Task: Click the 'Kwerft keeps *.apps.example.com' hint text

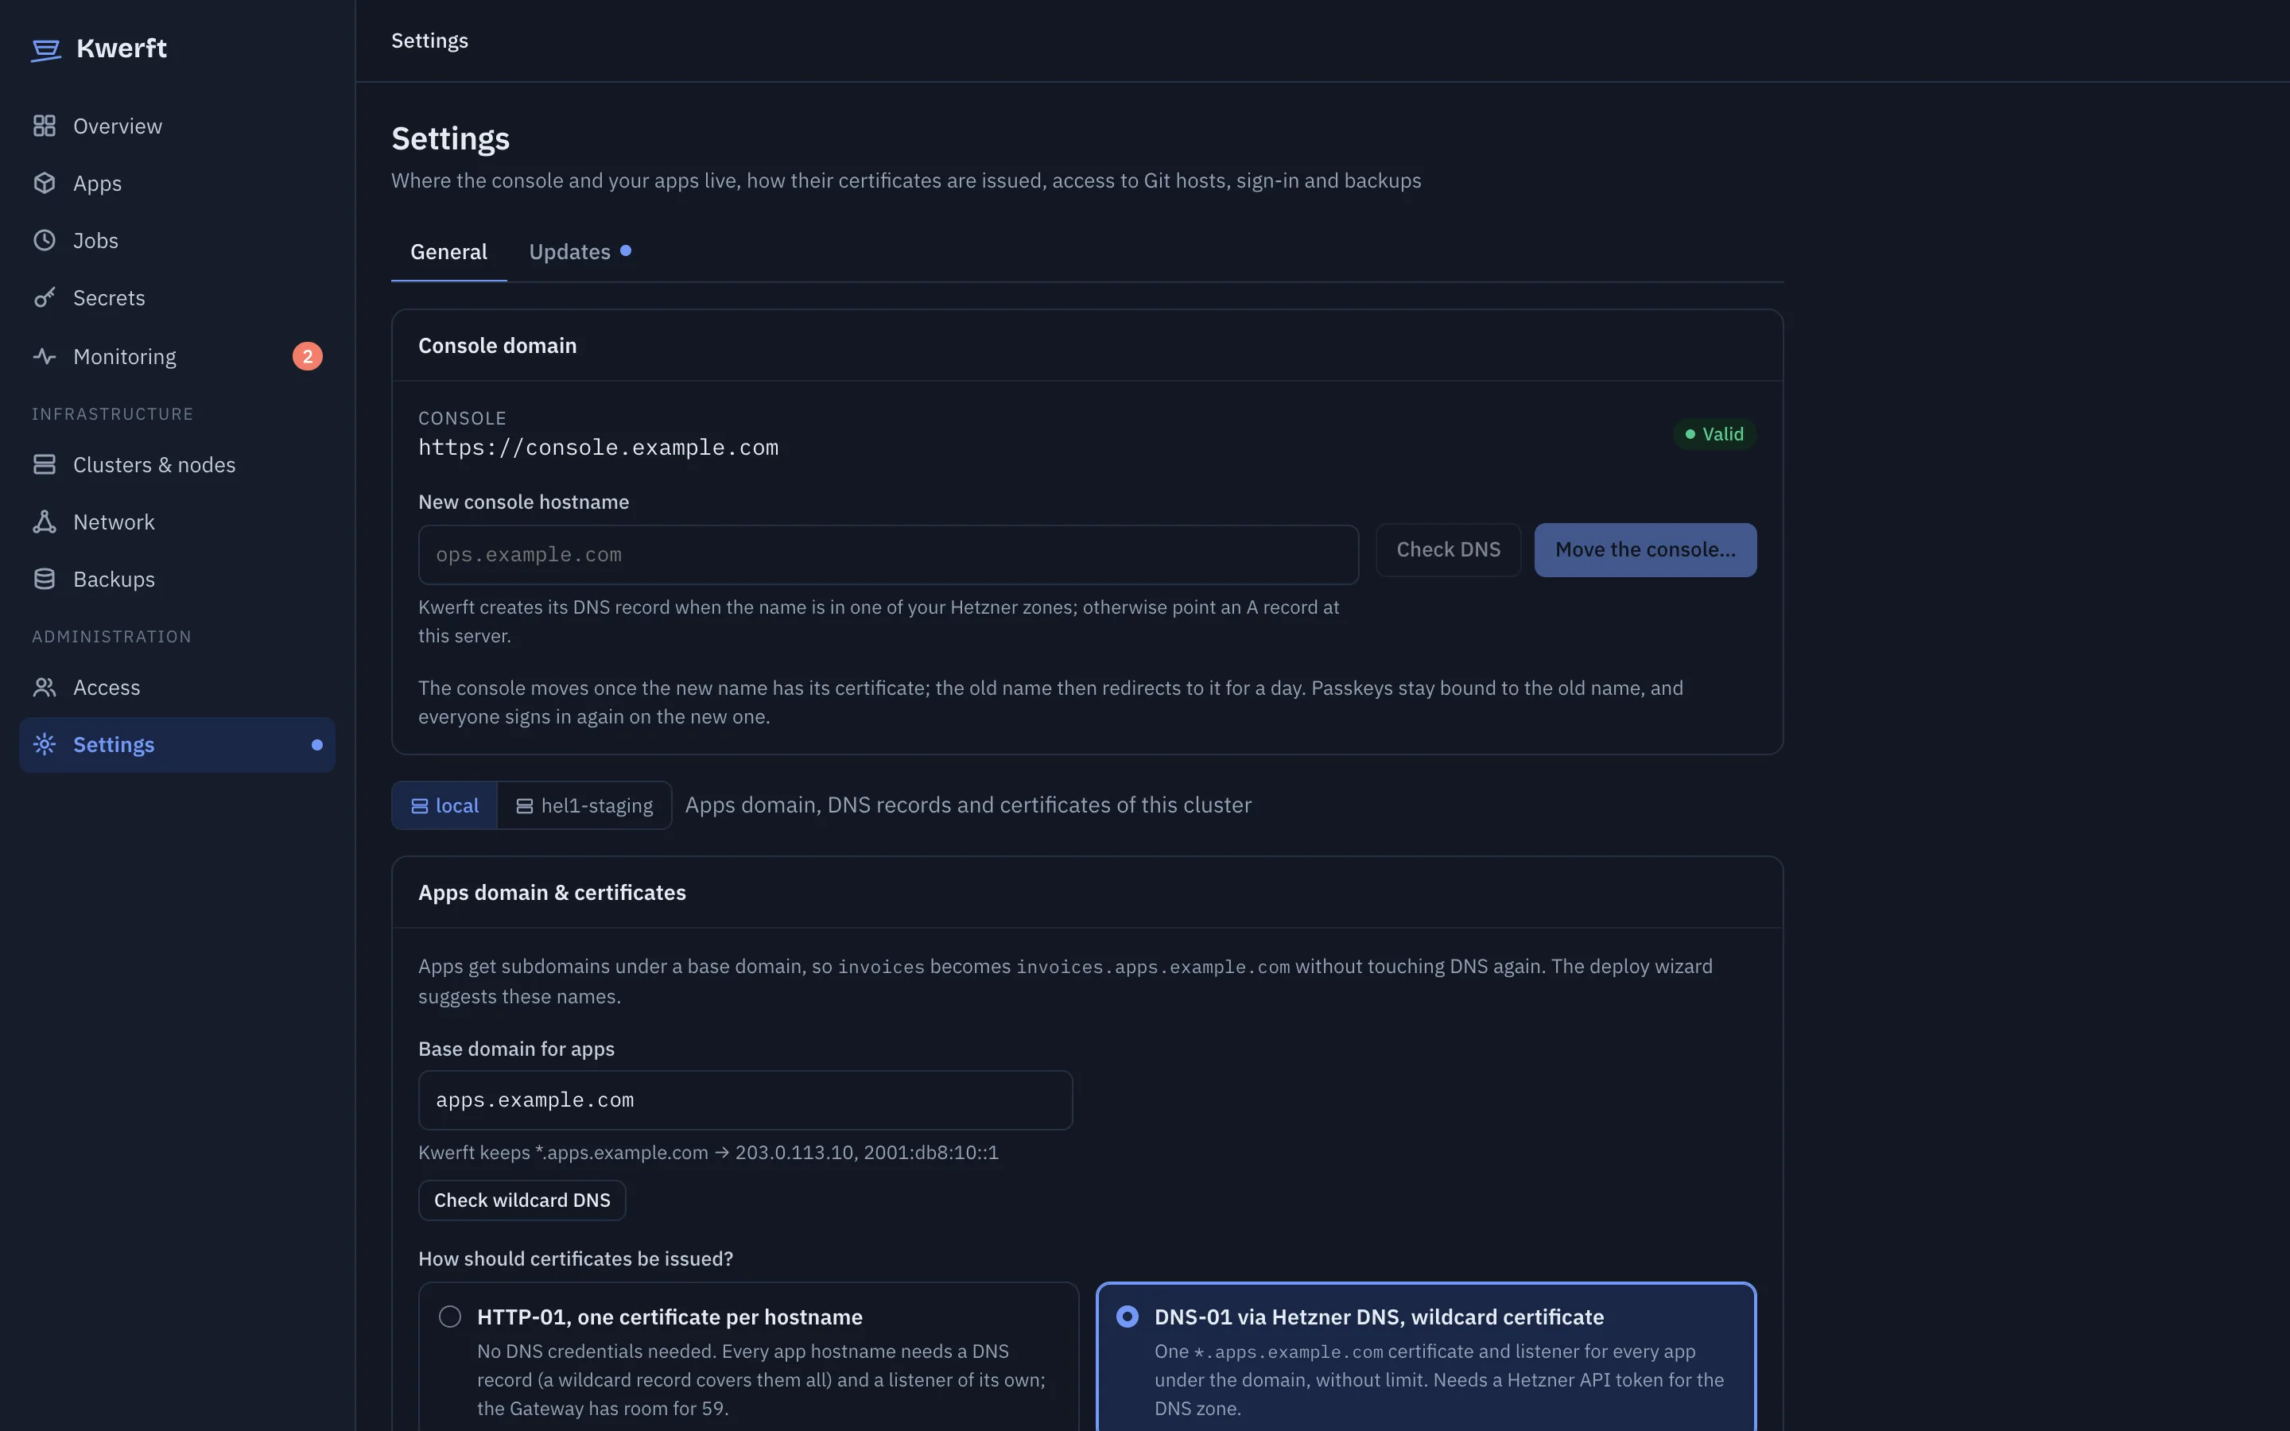Action: click(708, 1152)
